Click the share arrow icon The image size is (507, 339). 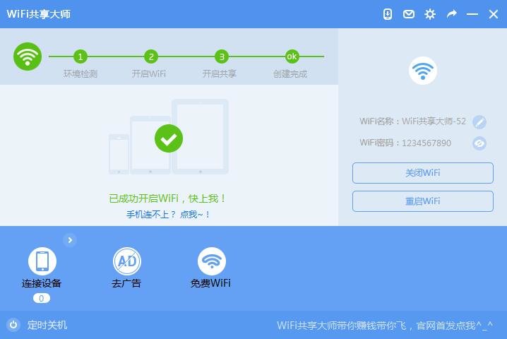(x=451, y=14)
